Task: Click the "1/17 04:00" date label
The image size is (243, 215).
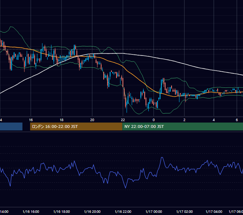Action: point(214,211)
